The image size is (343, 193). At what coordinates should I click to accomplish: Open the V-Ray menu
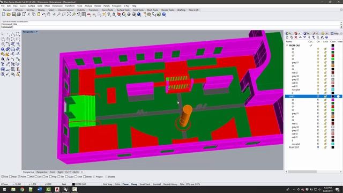126,6
